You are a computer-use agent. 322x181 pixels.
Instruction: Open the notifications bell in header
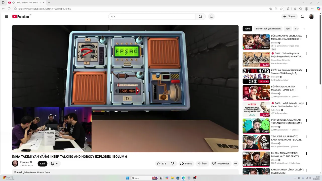[302, 17]
